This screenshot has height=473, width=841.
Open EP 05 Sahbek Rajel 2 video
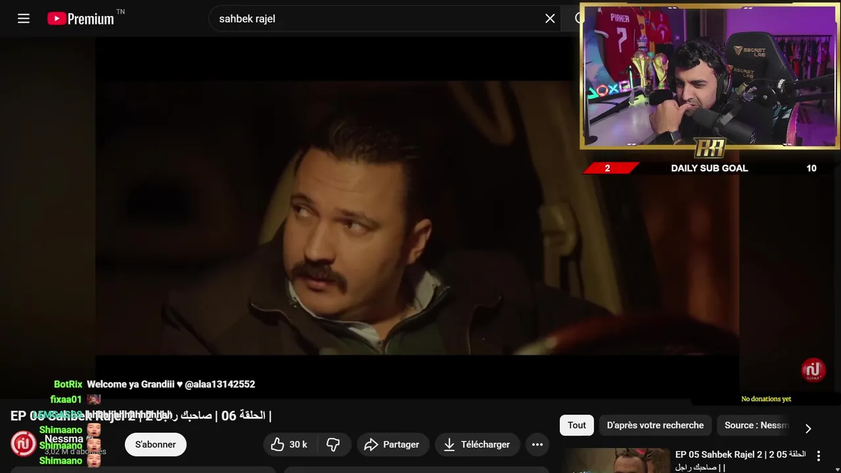[740, 460]
